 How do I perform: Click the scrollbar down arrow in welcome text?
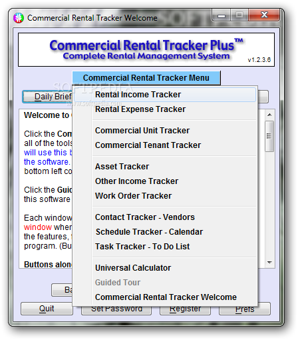tap(269, 263)
